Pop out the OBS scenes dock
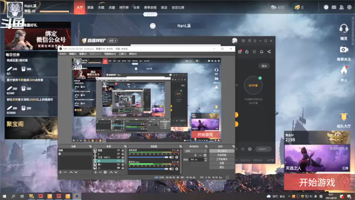The width and height of the screenshot is (355, 200). tap(91, 147)
